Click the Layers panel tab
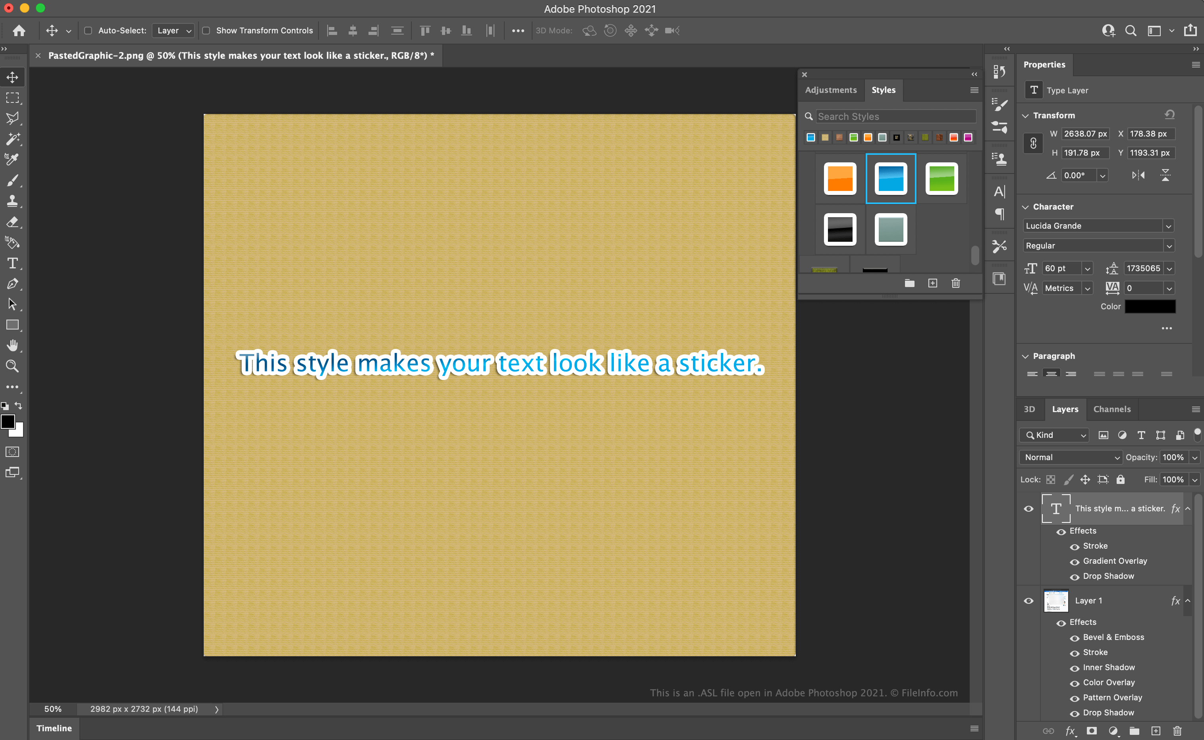The width and height of the screenshot is (1204, 740). pyautogui.click(x=1065, y=408)
